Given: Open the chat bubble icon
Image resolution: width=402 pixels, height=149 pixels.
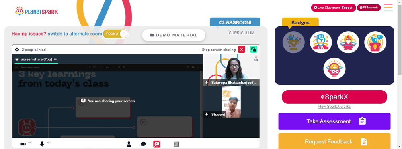Looking at the screenshot, I should [144, 144].
